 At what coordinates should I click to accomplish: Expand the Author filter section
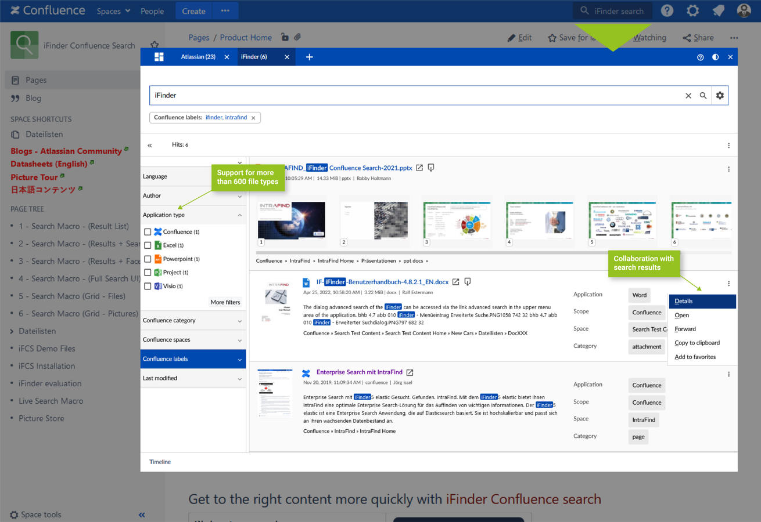pos(193,196)
